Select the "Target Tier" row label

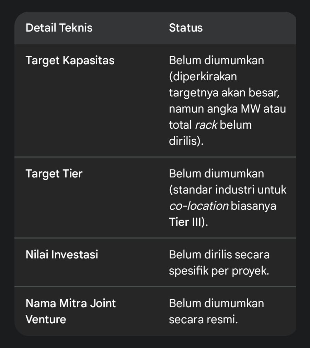(x=54, y=174)
